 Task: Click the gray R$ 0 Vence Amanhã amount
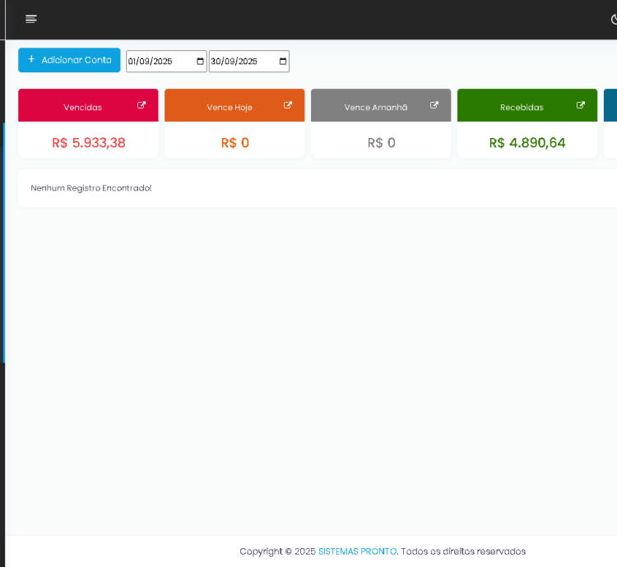381,143
